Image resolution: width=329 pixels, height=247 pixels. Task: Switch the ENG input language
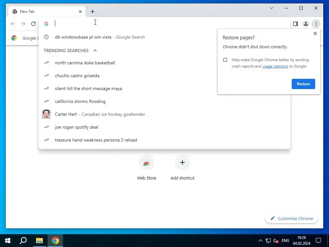click(285, 241)
